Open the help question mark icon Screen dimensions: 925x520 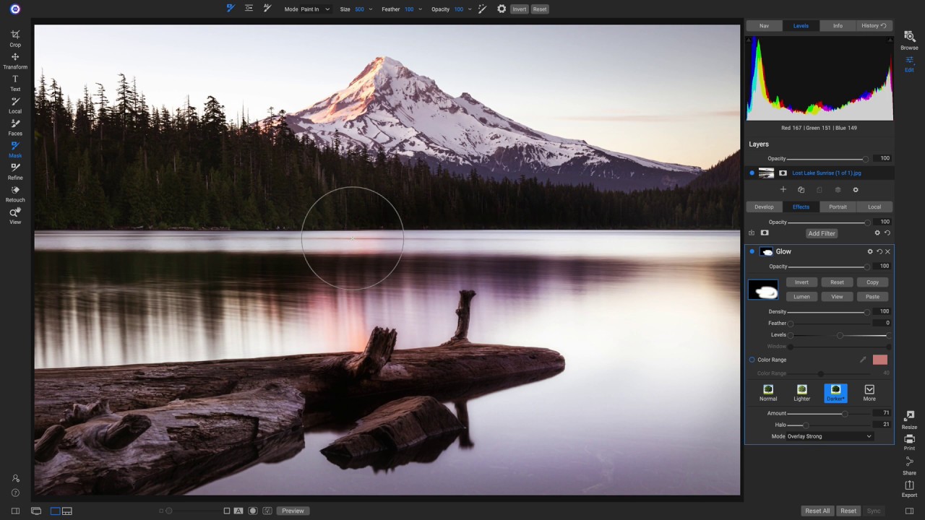[x=15, y=493]
